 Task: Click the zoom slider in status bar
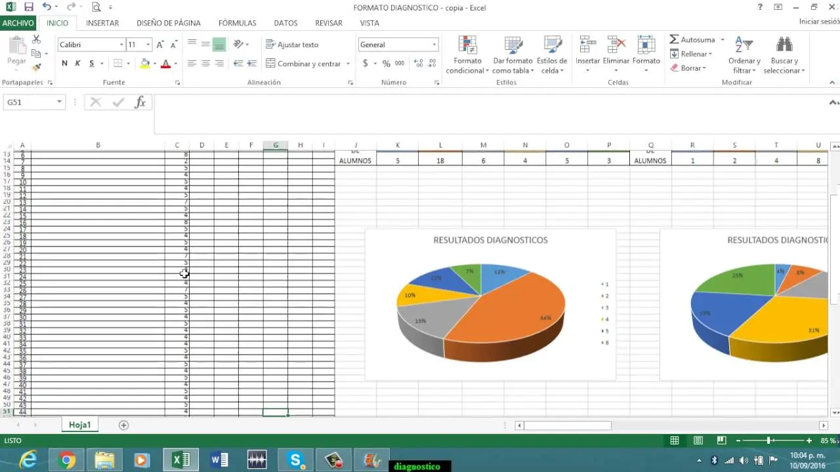(768, 441)
